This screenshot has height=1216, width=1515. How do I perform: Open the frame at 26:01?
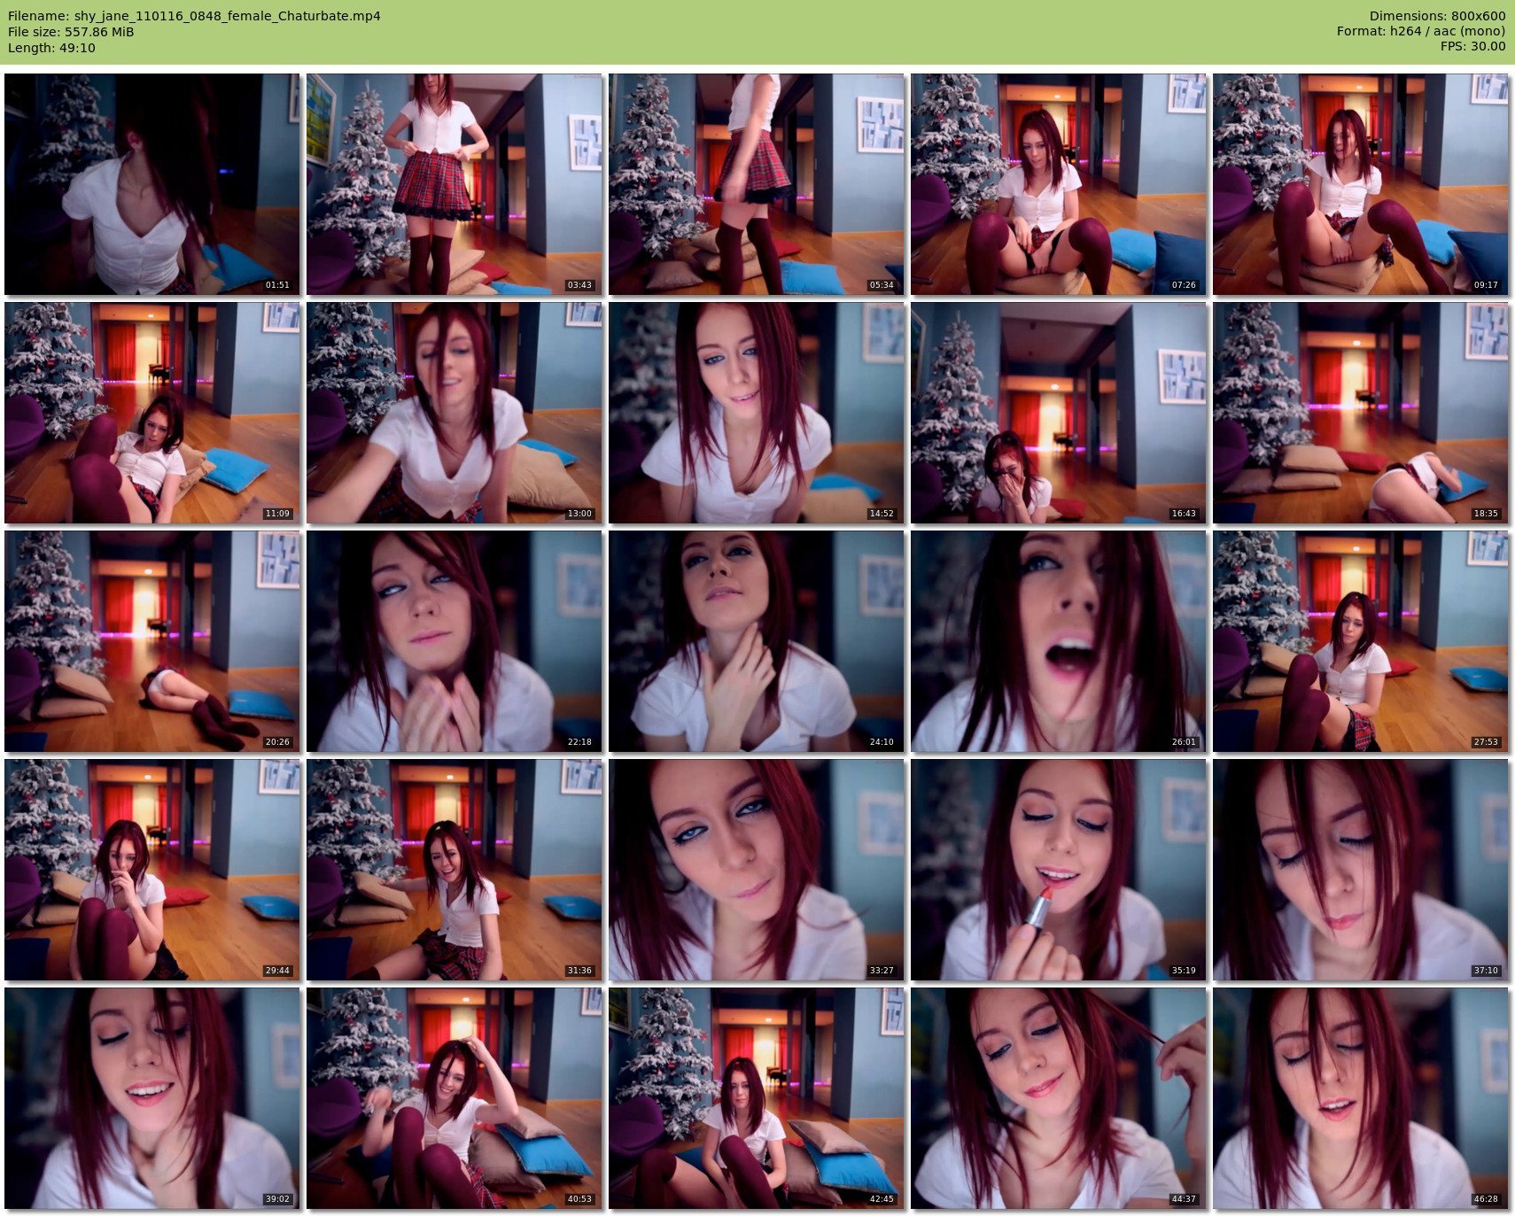1059,641
